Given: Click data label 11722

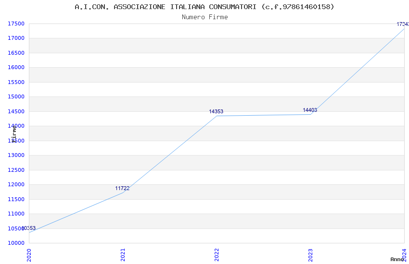Looking at the screenshot, I should click(x=122, y=188).
